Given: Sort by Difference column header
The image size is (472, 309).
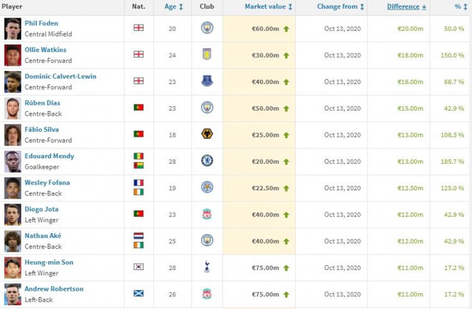Looking at the screenshot, I should [407, 7].
